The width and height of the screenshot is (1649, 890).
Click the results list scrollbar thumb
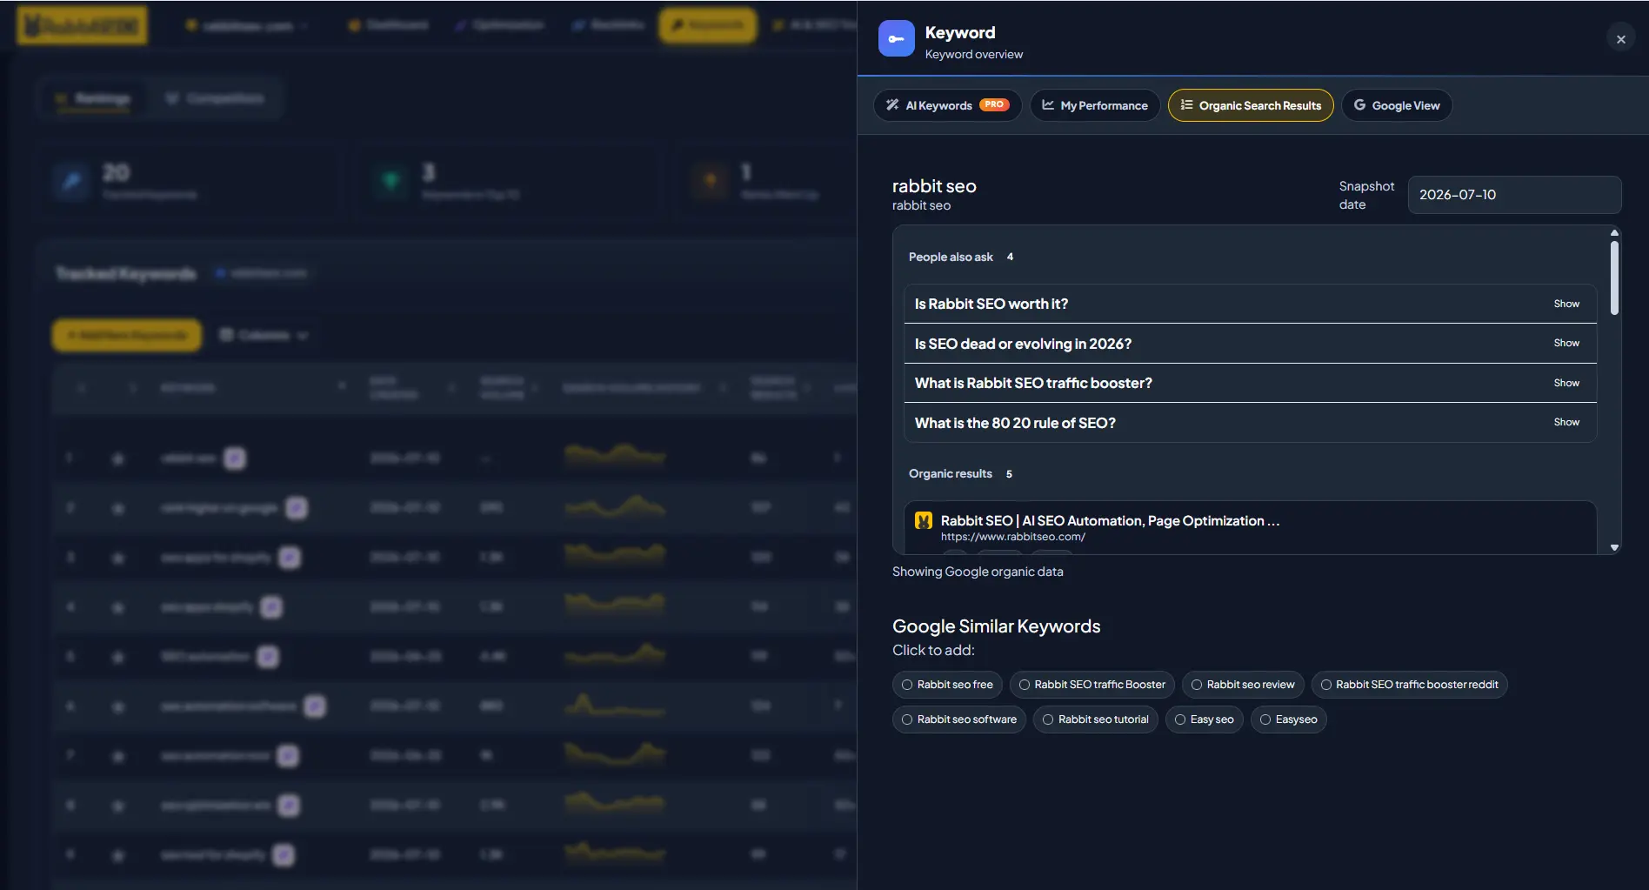point(1614,278)
